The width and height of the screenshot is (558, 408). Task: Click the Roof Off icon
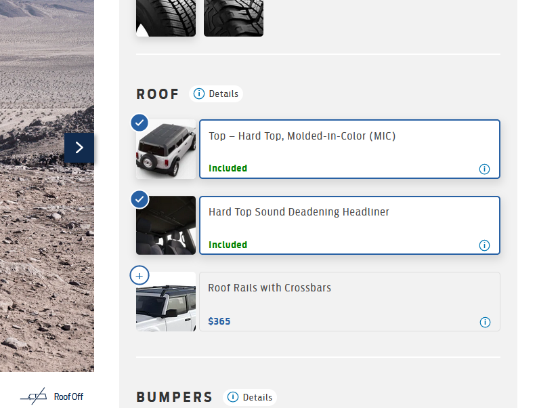pyautogui.click(x=33, y=396)
